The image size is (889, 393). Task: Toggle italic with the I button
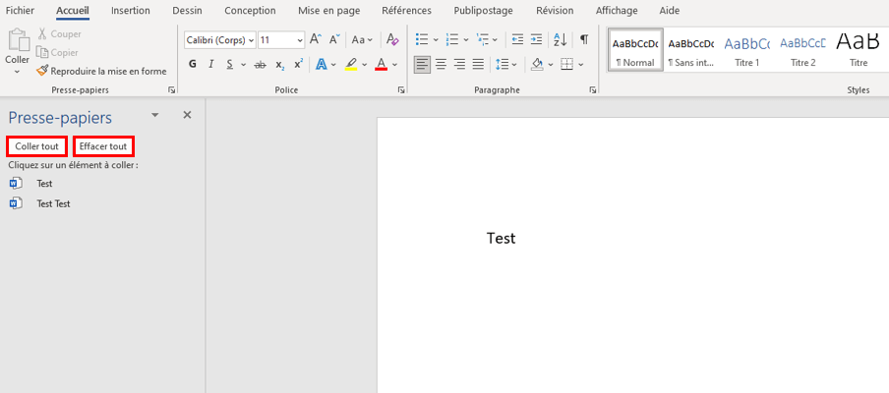tap(210, 64)
